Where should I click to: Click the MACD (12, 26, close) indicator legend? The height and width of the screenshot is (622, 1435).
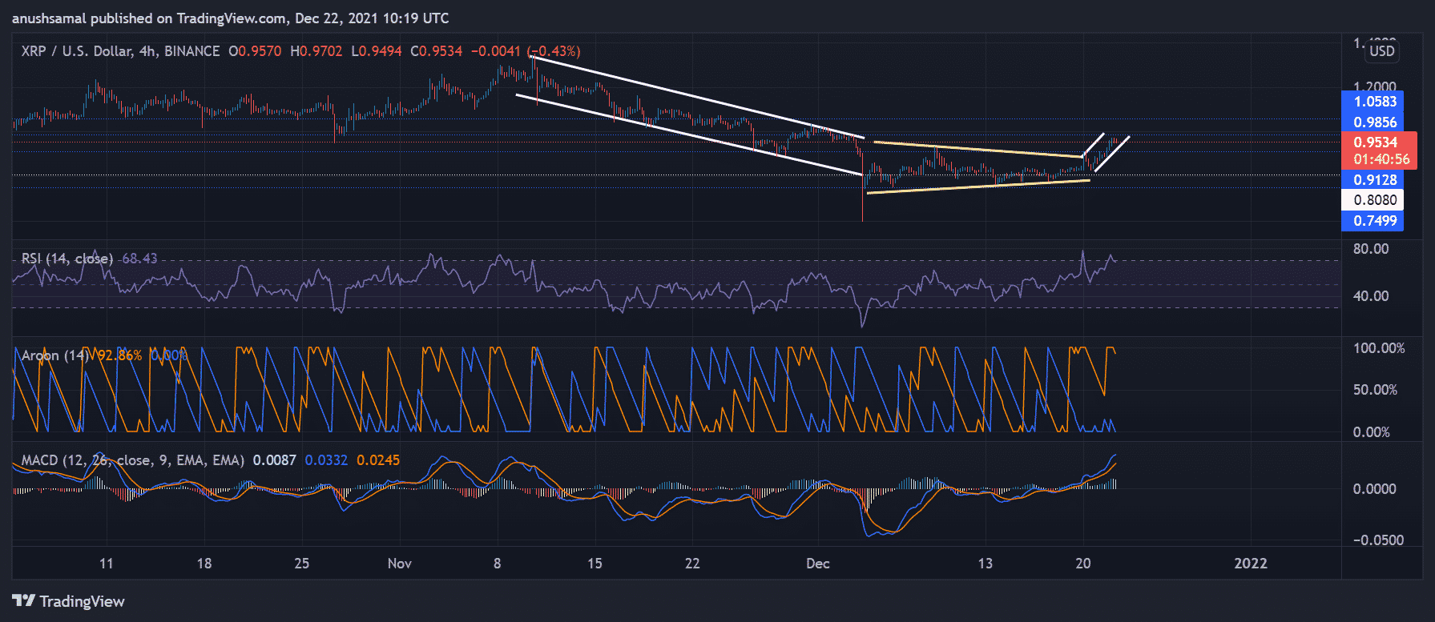tap(132, 460)
